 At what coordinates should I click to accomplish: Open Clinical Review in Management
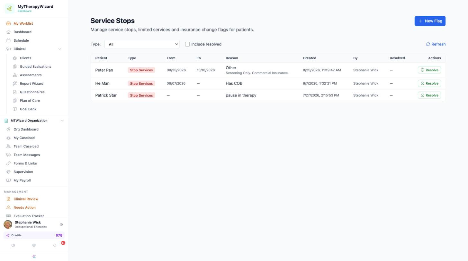tap(26, 199)
